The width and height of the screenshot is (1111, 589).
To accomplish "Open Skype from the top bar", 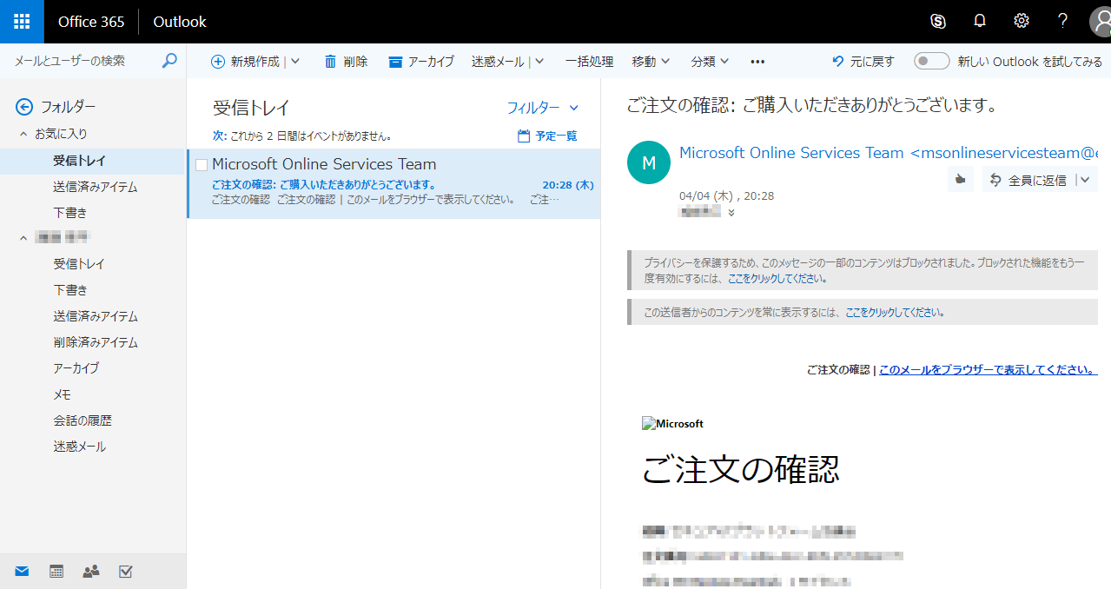I will pyautogui.click(x=938, y=22).
